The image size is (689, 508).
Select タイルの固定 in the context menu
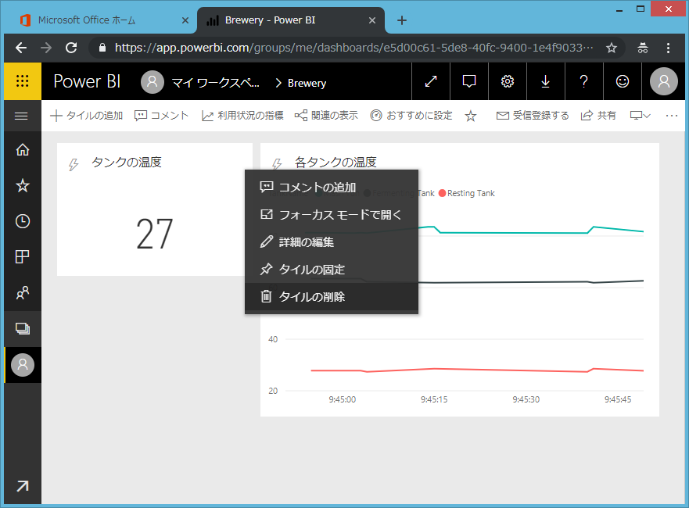pyautogui.click(x=332, y=269)
